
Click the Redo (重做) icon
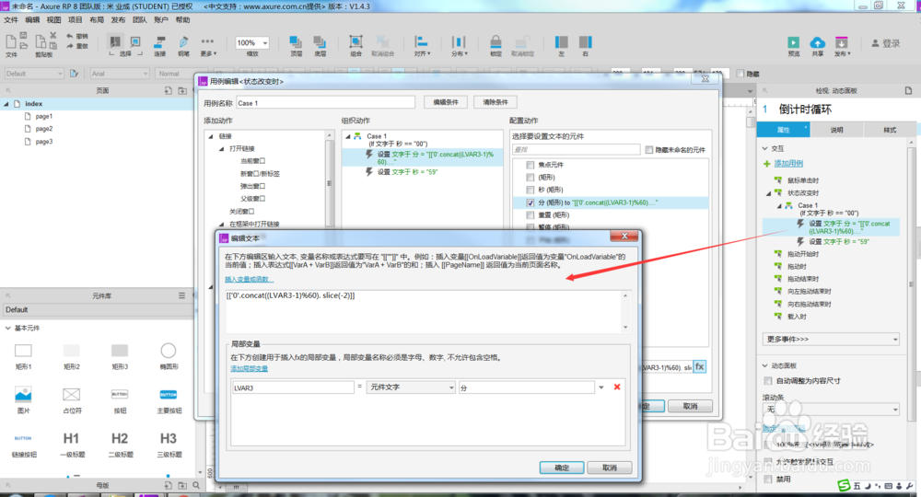point(70,46)
